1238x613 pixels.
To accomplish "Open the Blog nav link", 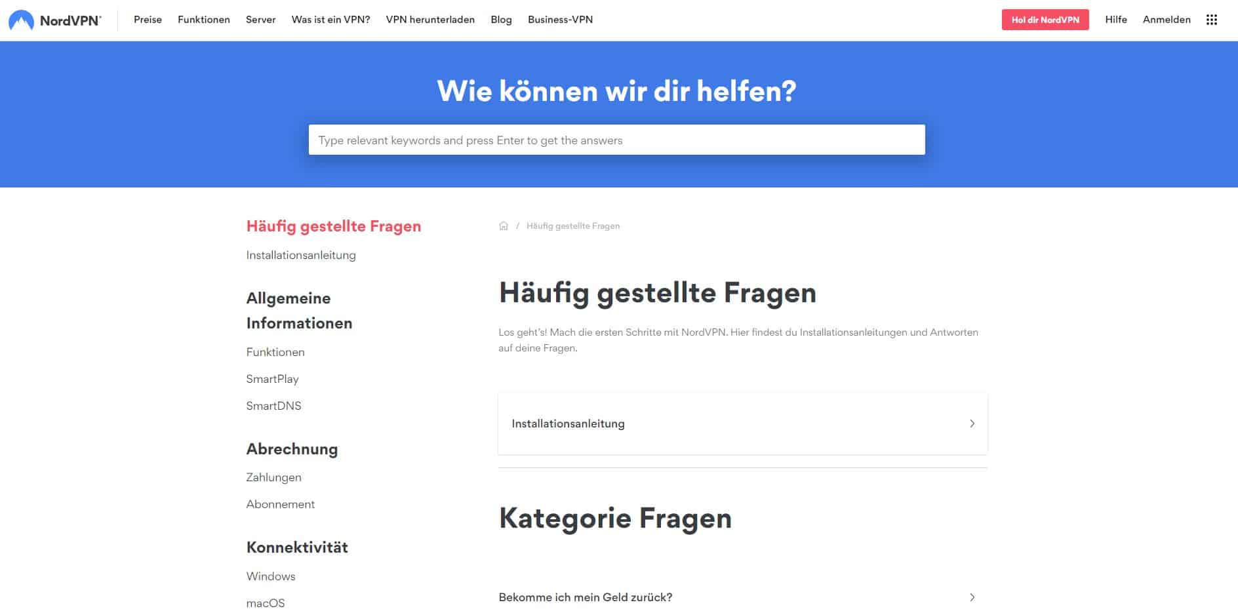I will [x=501, y=20].
